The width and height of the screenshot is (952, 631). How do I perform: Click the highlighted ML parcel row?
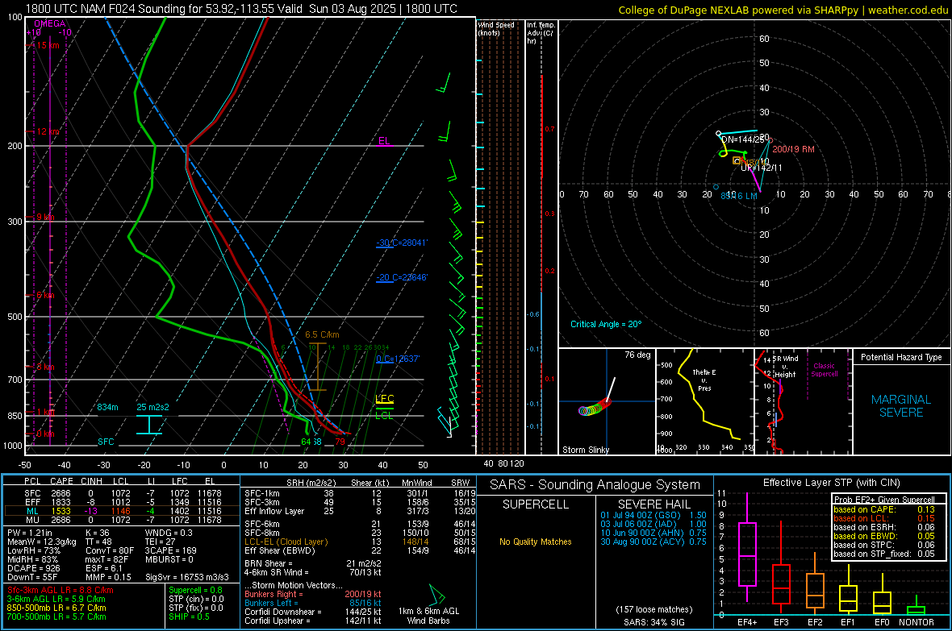click(122, 511)
